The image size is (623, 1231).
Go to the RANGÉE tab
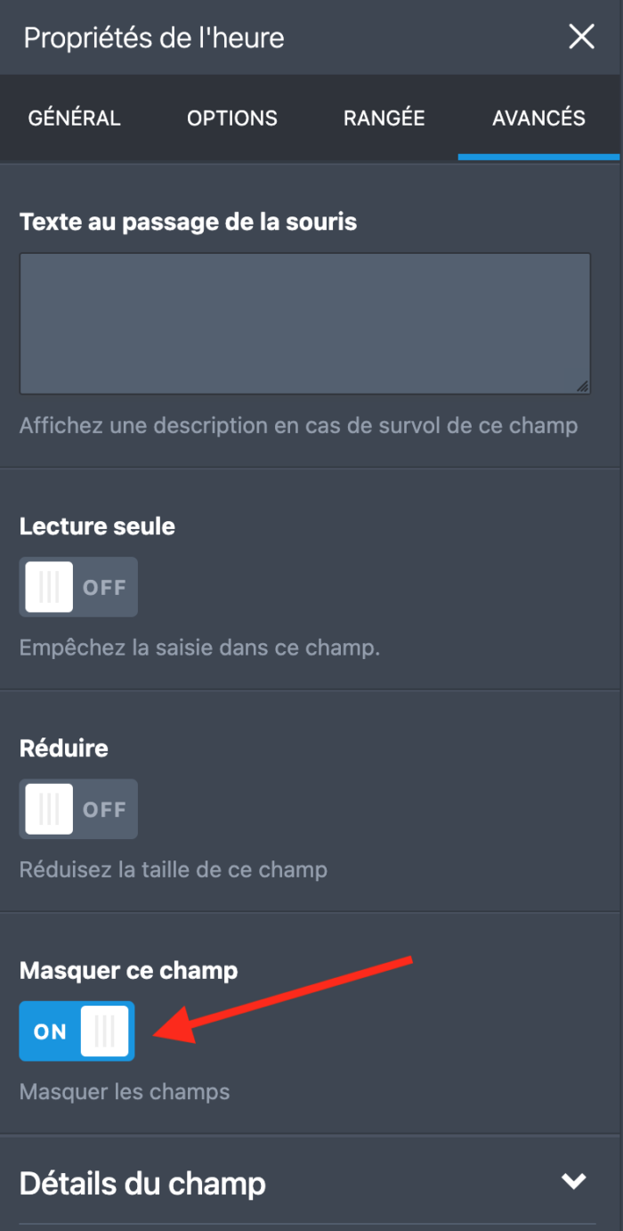(x=384, y=118)
